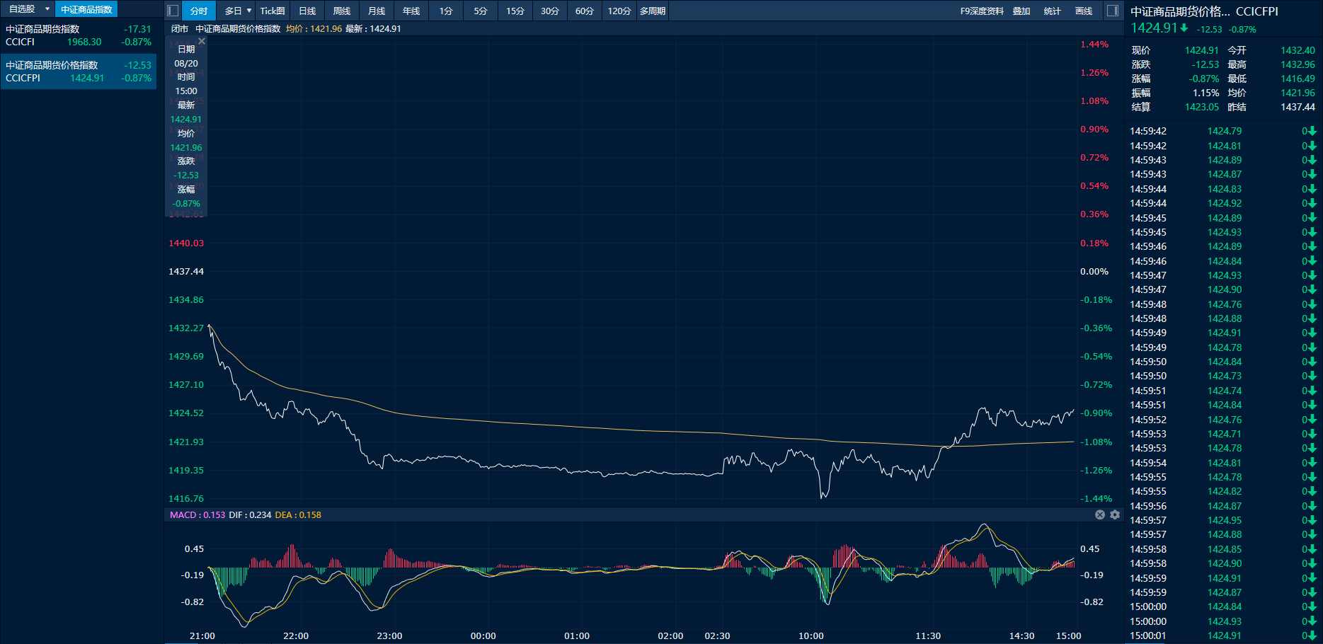Toggle the right quote panel icon
1323x644 pixels.
(1113, 11)
